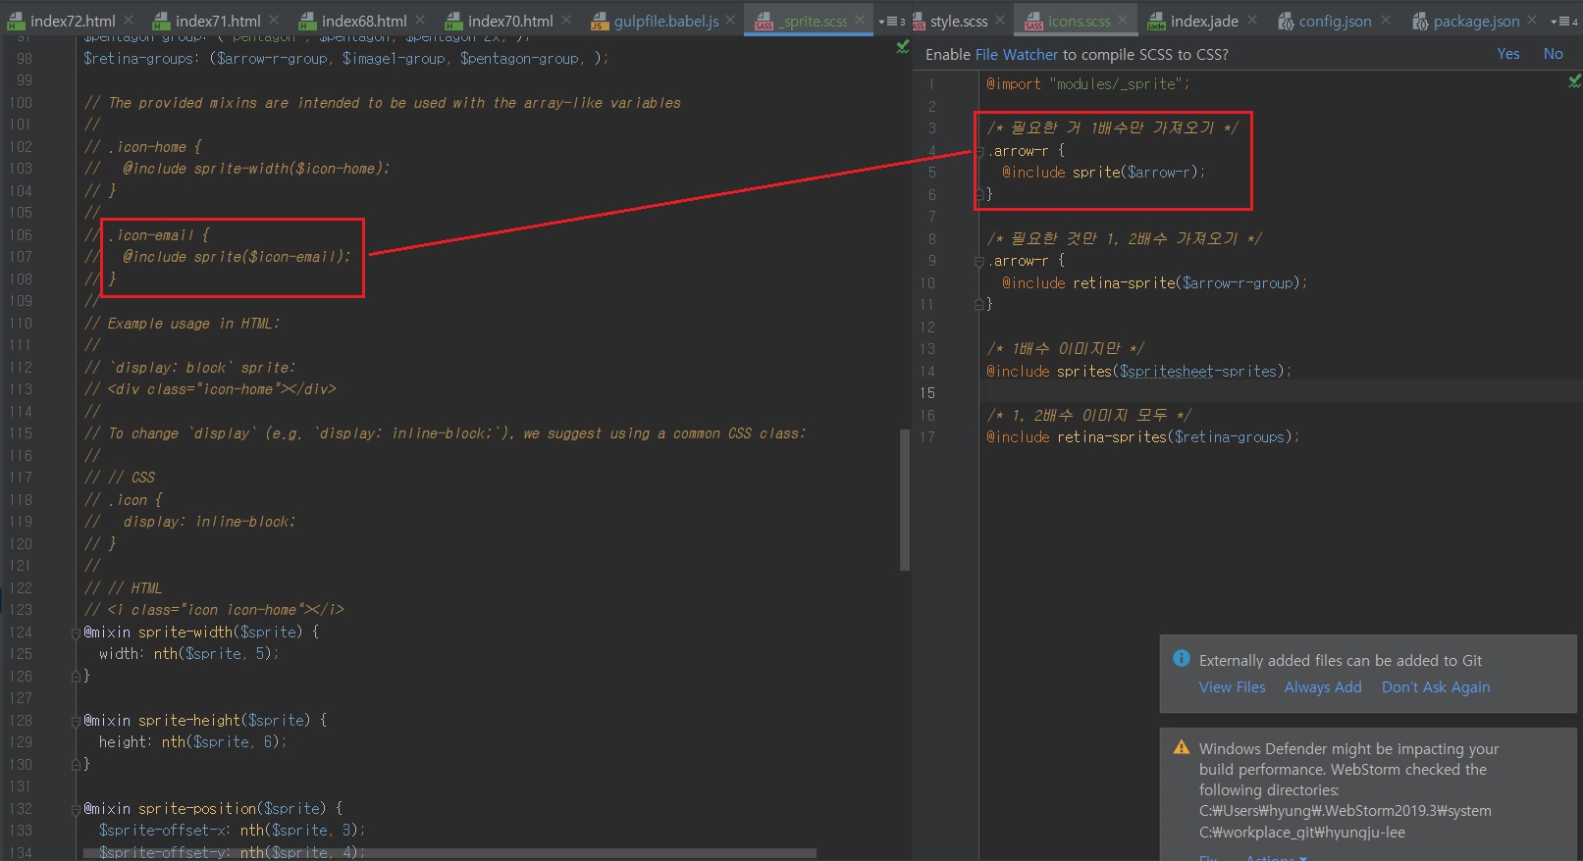
Task: Collapse the sprite-width mixin code block
Action: click(76, 633)
